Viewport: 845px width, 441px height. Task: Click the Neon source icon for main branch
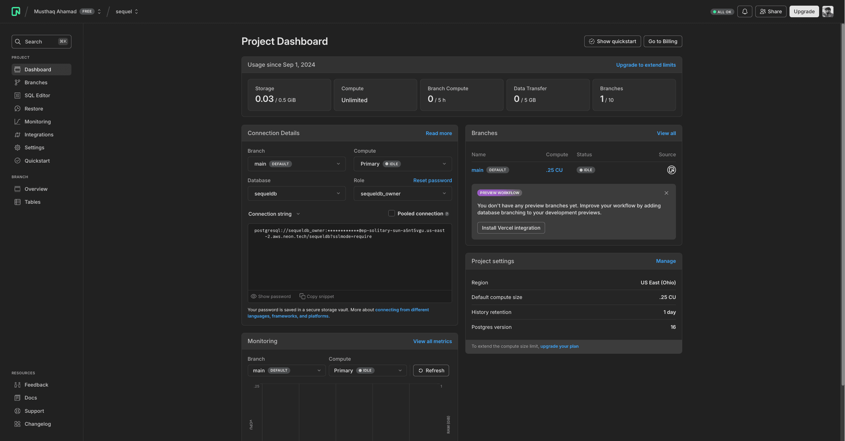671,170
